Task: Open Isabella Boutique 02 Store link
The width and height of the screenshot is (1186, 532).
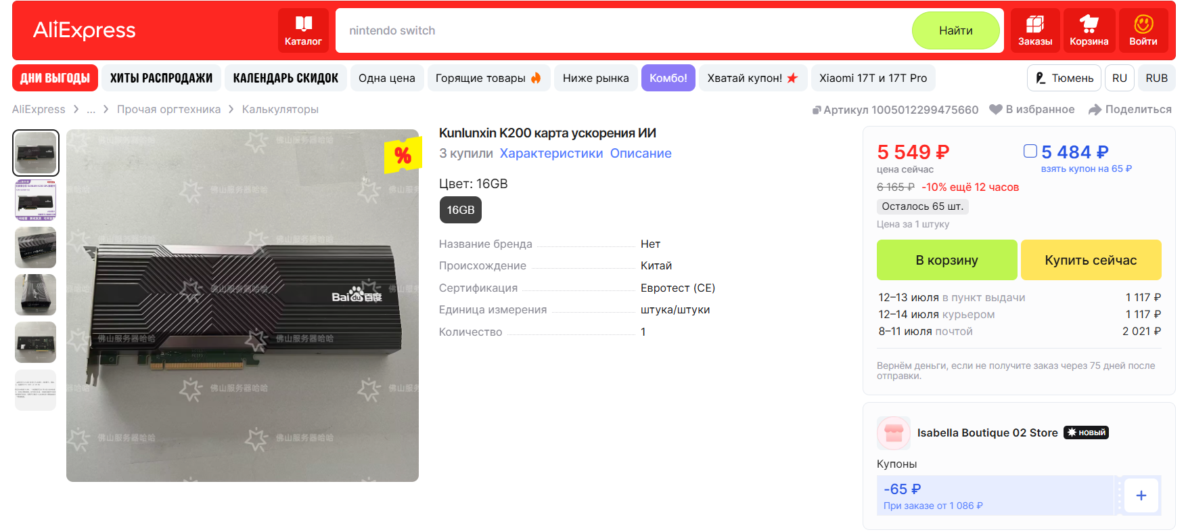Action: 988,433
